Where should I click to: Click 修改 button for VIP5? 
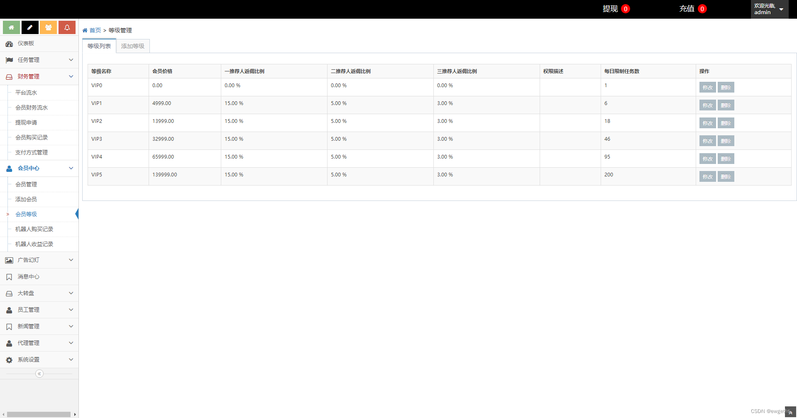[x=708, y=176]
